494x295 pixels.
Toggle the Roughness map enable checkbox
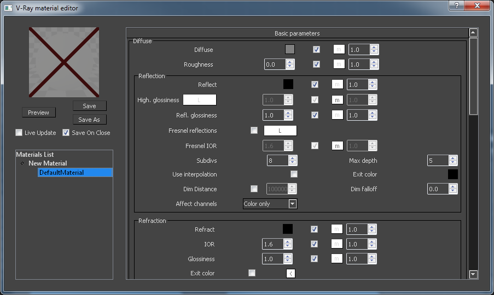[x=316, y=64]
